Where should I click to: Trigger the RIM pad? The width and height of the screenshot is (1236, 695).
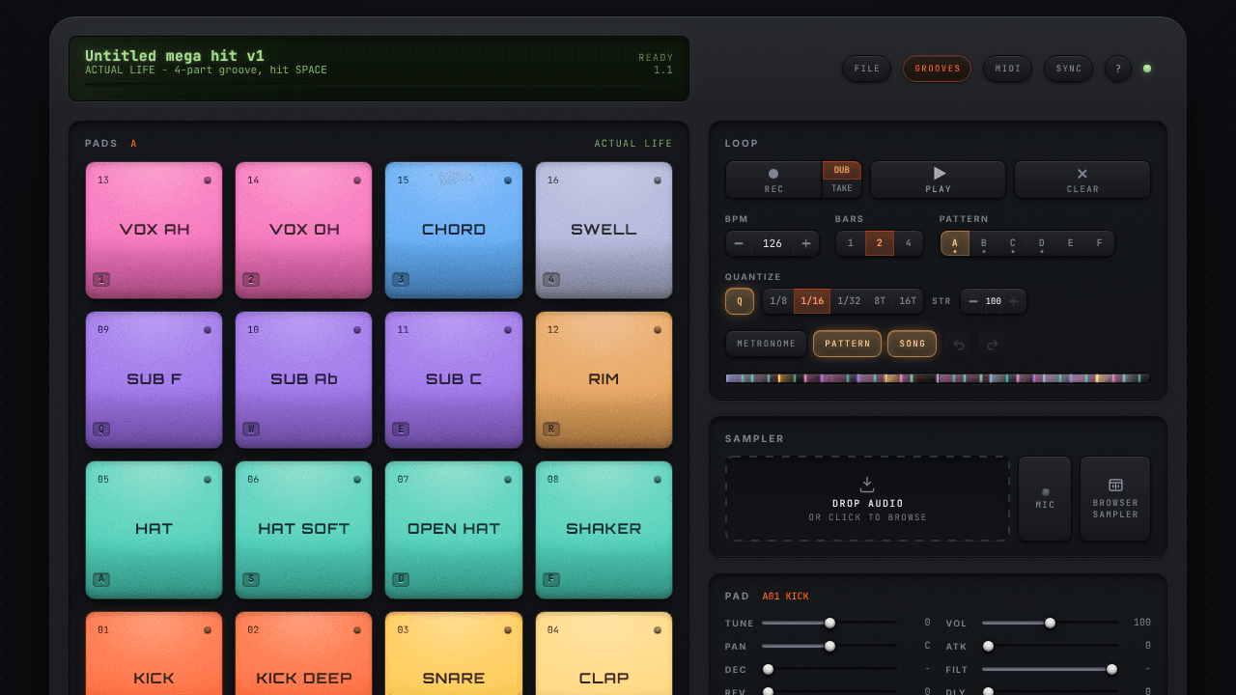coord(604,379)
